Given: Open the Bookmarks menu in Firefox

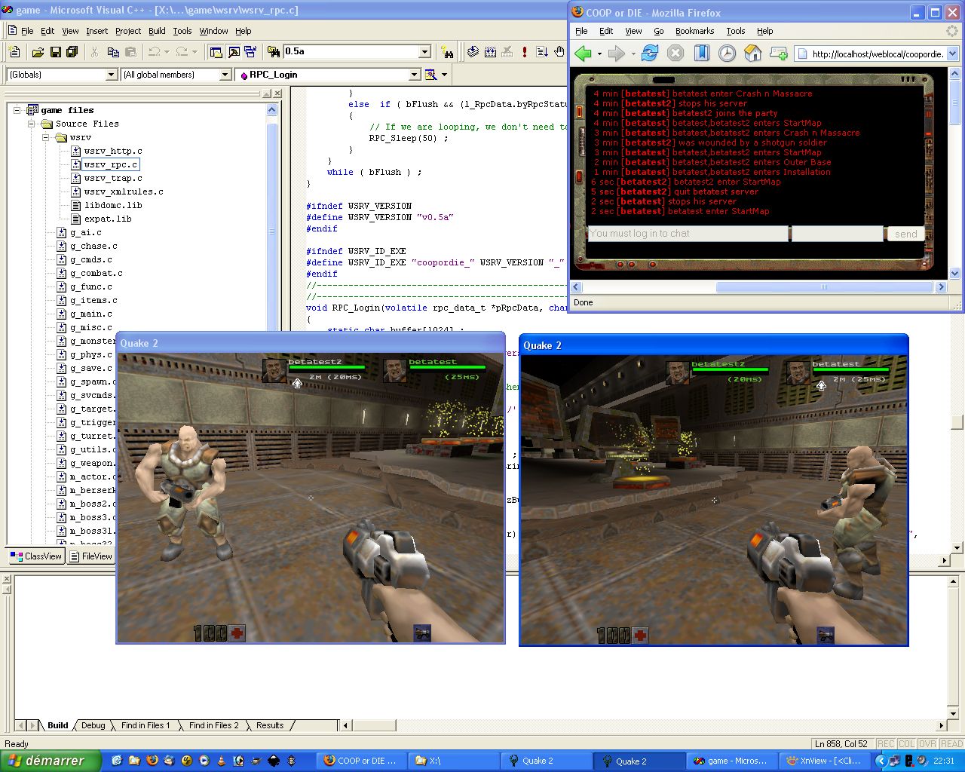Looking at the screenshot, I should [694, 31].
